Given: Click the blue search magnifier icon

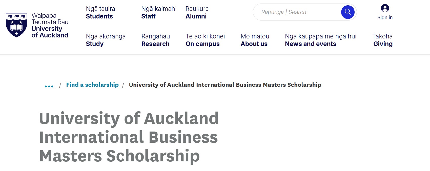Looking at the screenshot, I should click(347, 12).
